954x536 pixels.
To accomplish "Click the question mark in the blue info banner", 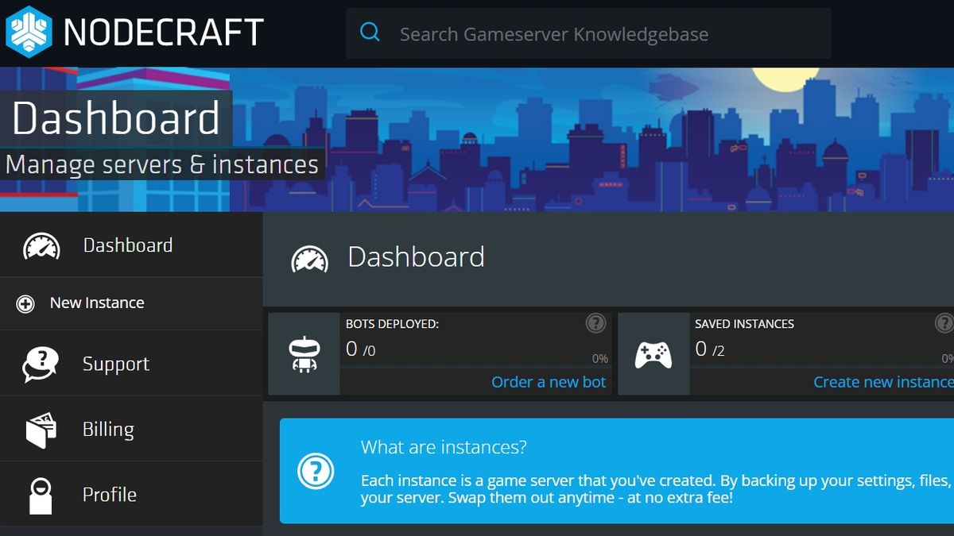I will click(315, 470).
